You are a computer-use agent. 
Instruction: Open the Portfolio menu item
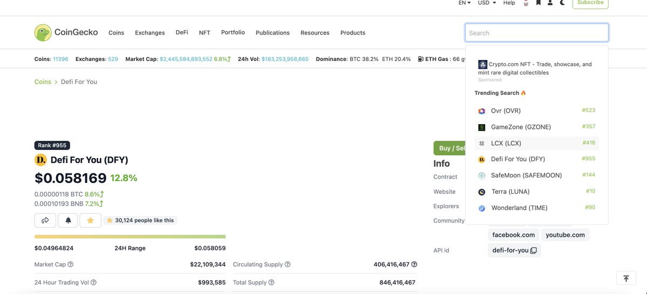pyautogui.click(x=233, y=32)
